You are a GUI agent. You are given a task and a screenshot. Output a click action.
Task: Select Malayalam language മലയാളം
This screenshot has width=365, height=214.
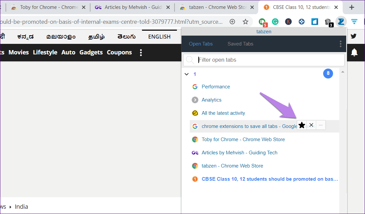[x=61, y=37]
